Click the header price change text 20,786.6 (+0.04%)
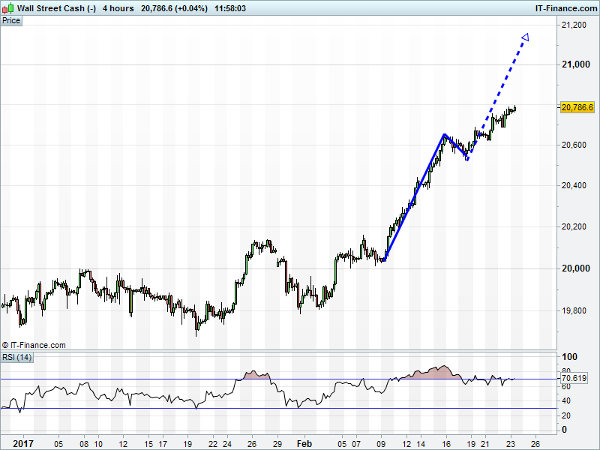Screen dimensions: 600x450 [x=175, y=8]
